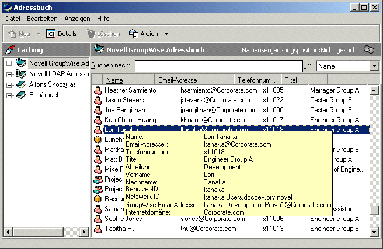Click the Aktion toolbar icon
Viewport: 383px width, 249px height.
pos(133,34)
